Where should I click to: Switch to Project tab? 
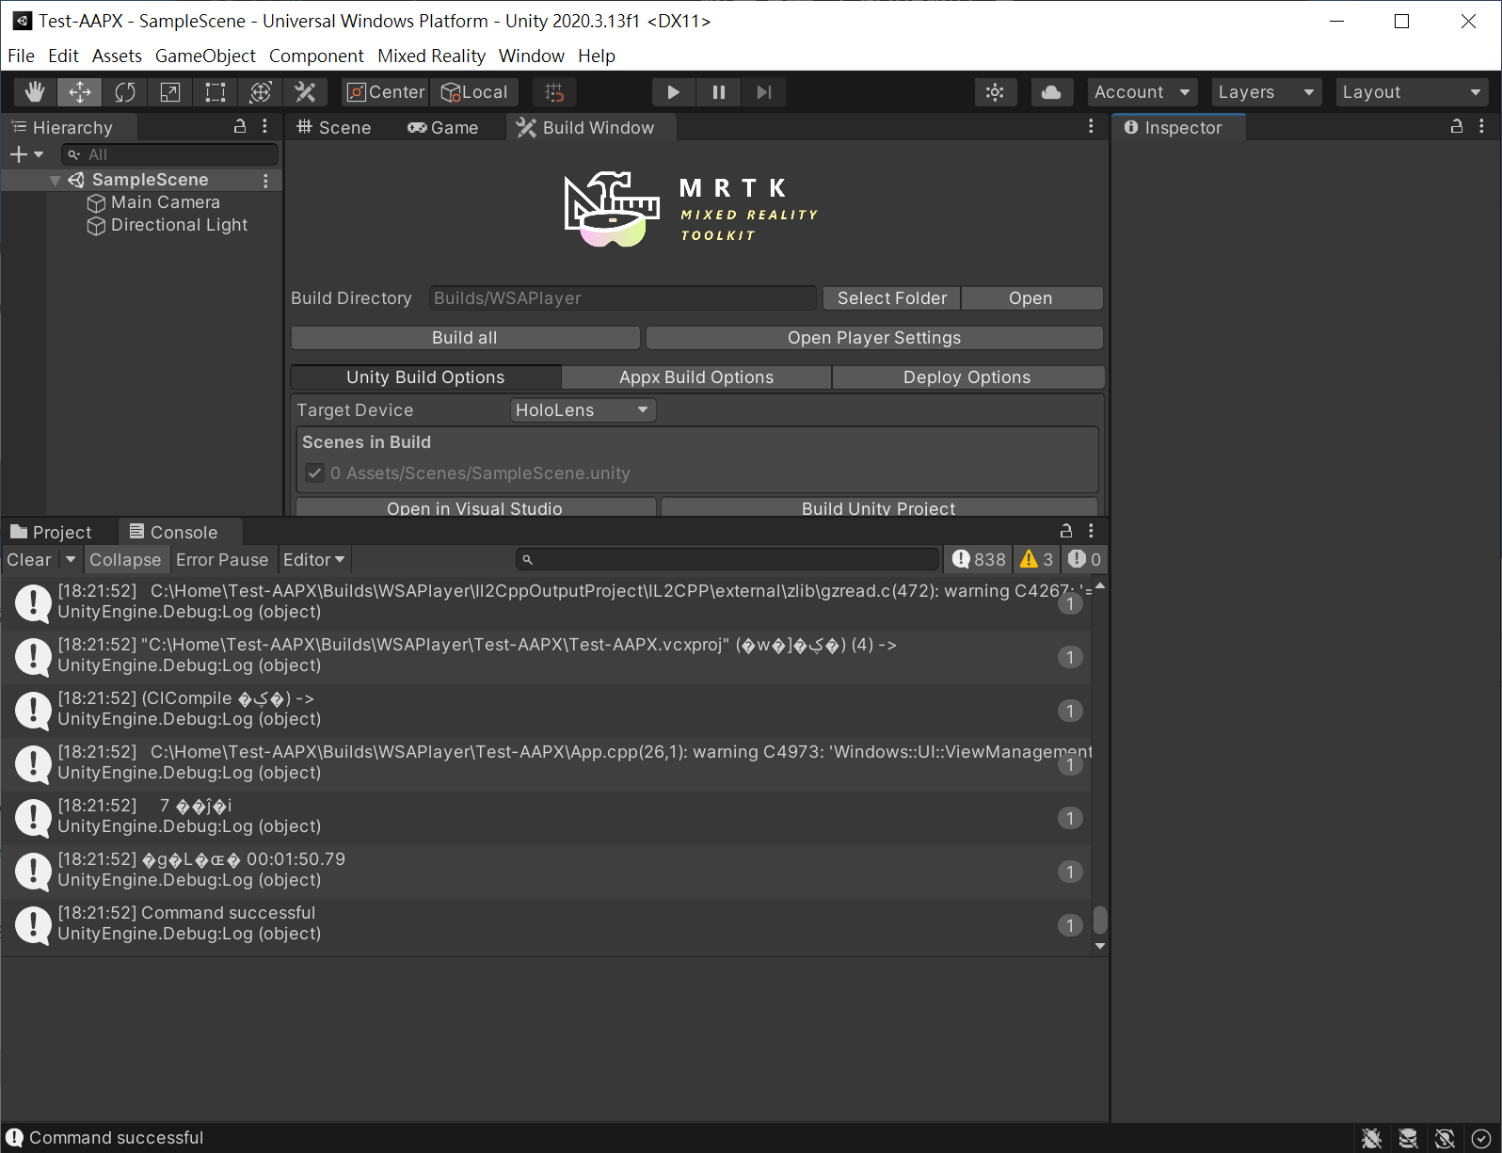point(52,532)
